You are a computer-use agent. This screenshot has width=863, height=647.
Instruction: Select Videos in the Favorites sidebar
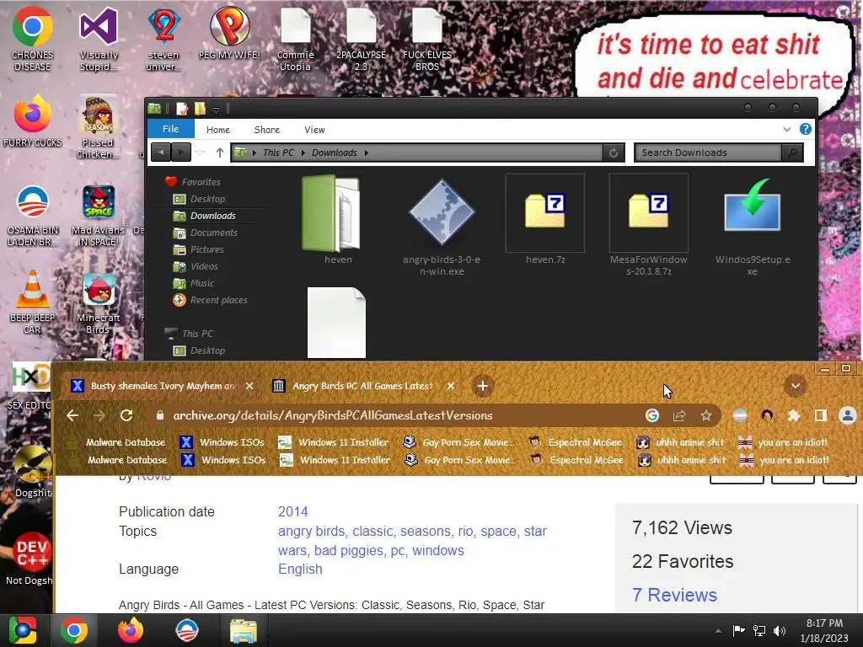click(x=204, y=266)
